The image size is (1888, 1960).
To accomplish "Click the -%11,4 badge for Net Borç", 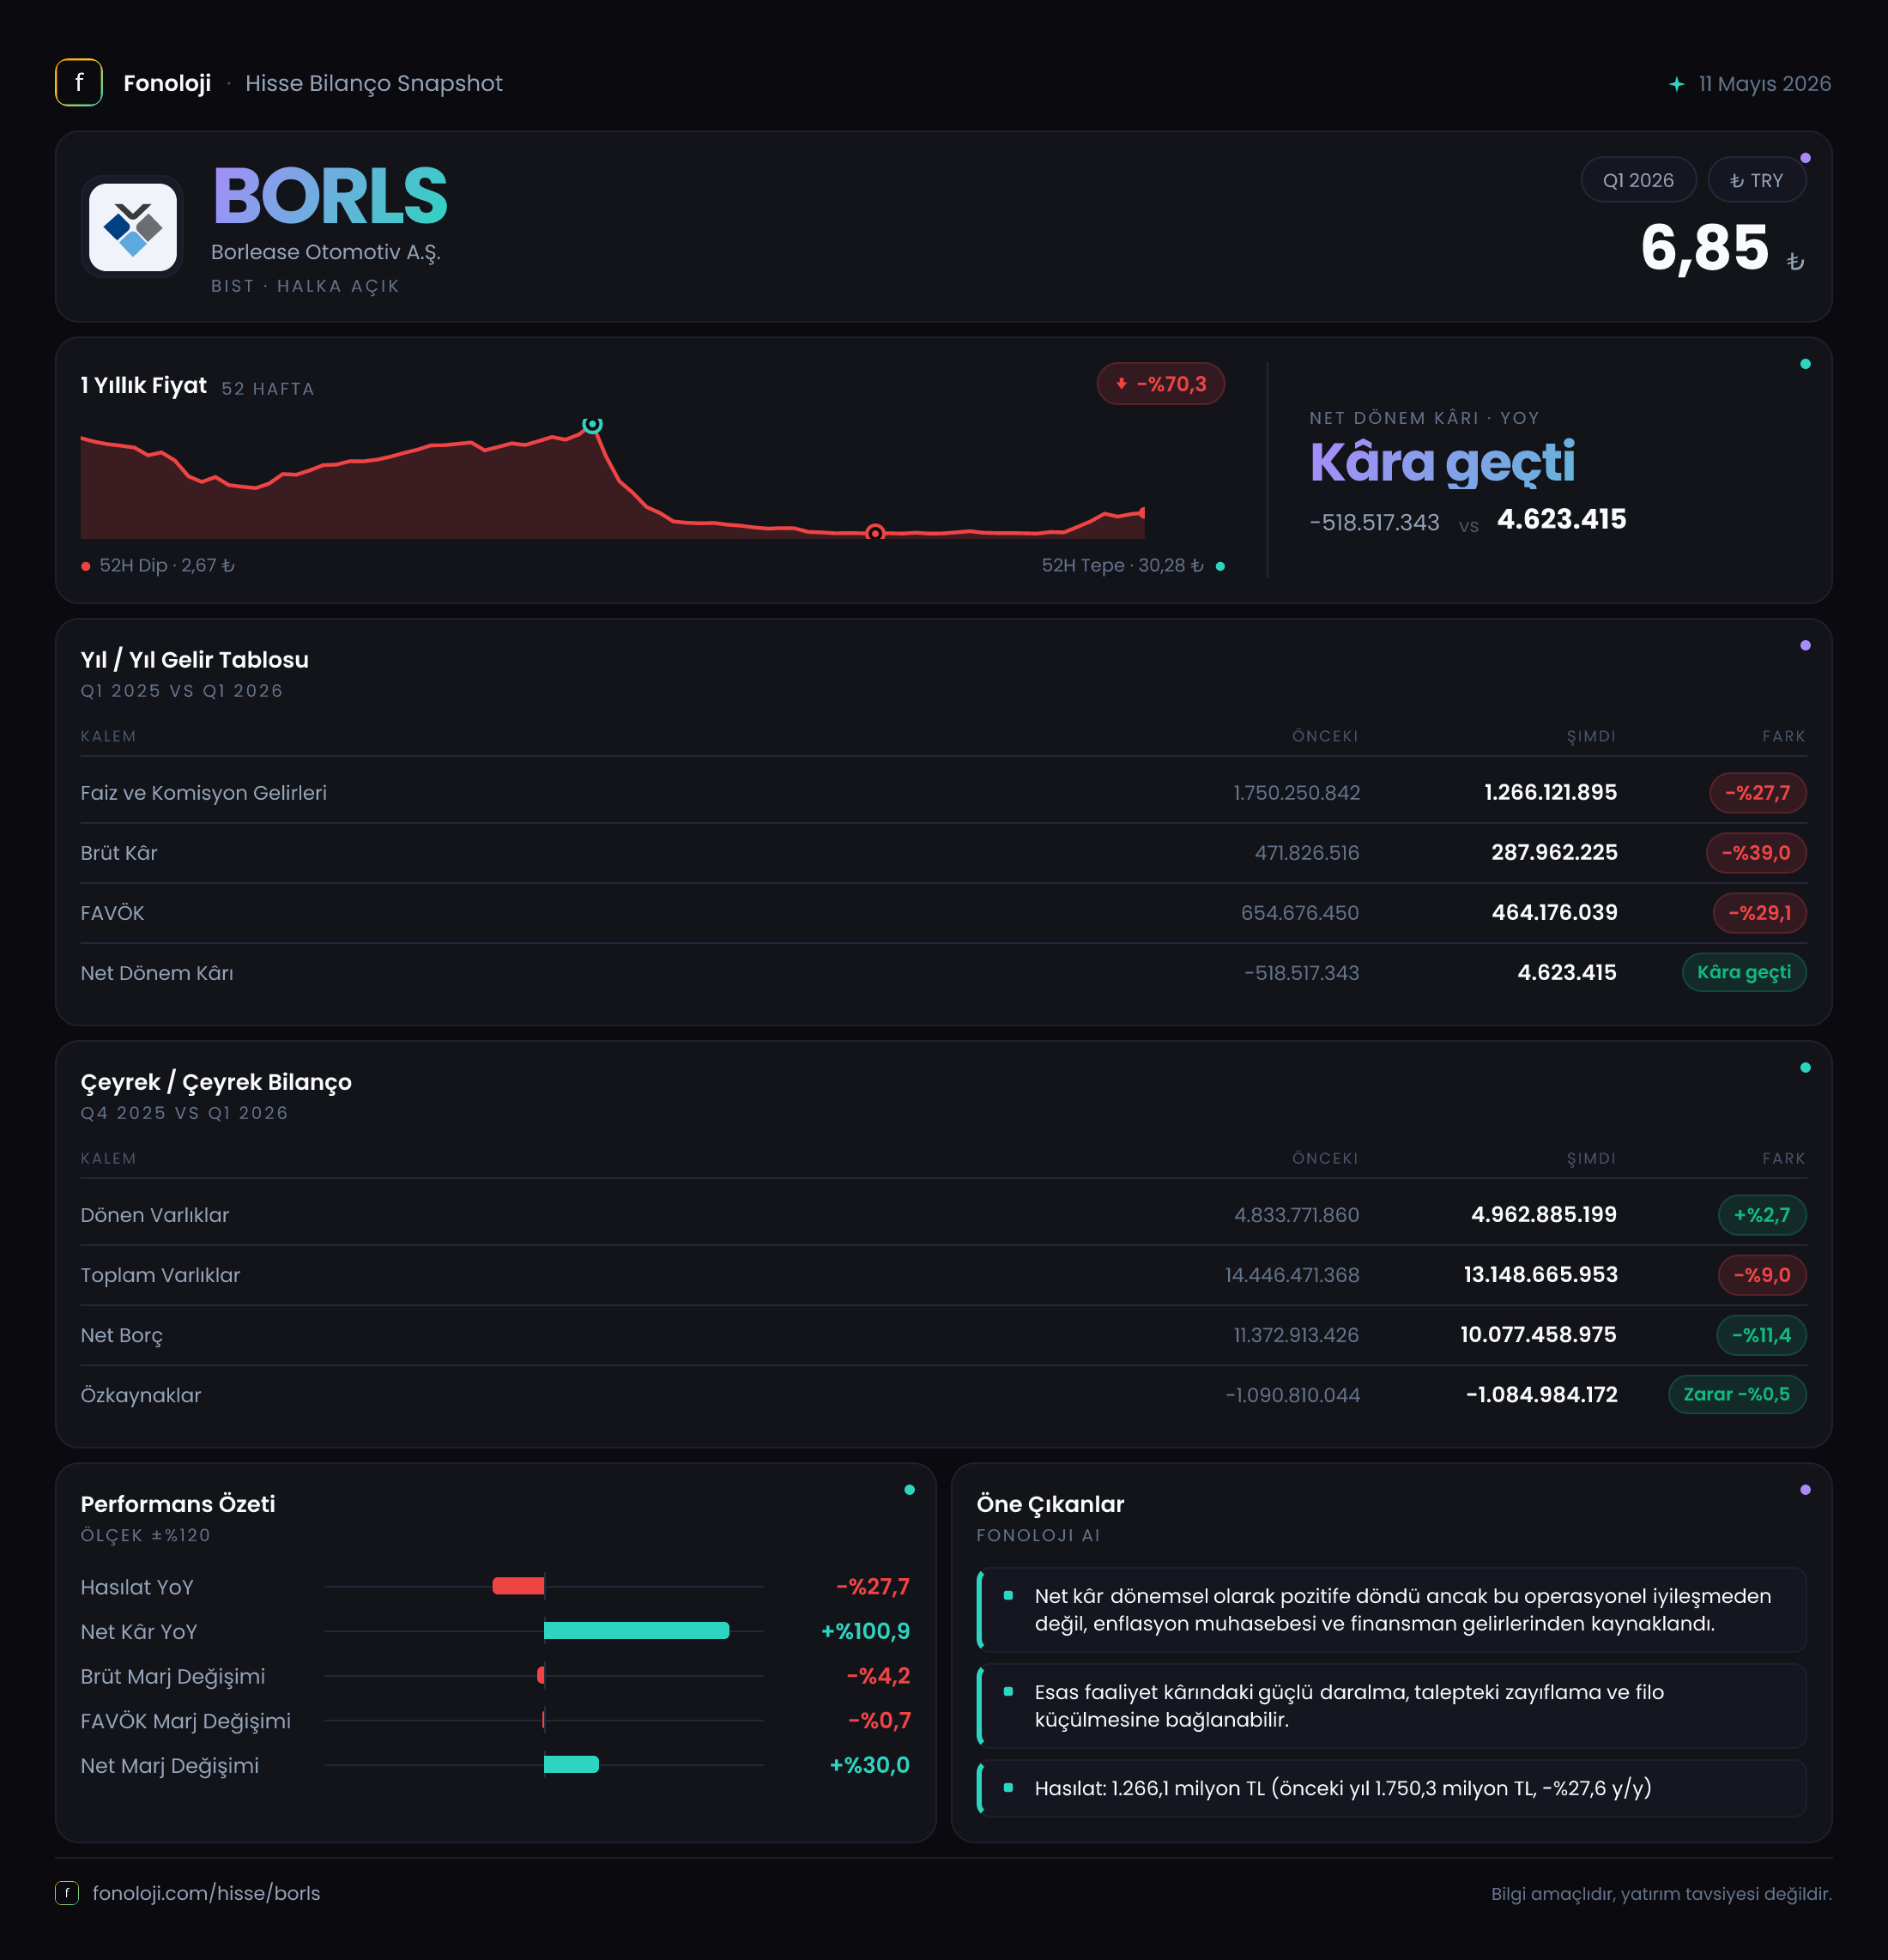I will click(1761, 1335).
